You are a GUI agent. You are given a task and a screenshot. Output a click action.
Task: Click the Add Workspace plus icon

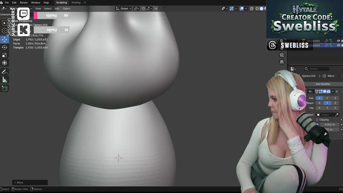pyautogui.click(x=85, y=3)
